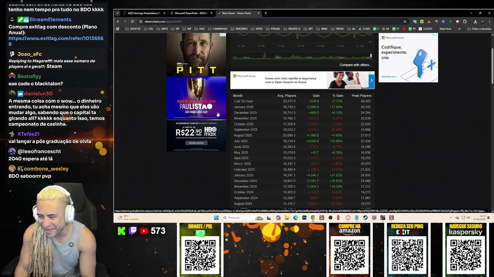Open the DIETA bookmarks folder
Screen dimensions: 494x277
click(x=162, y=29)
